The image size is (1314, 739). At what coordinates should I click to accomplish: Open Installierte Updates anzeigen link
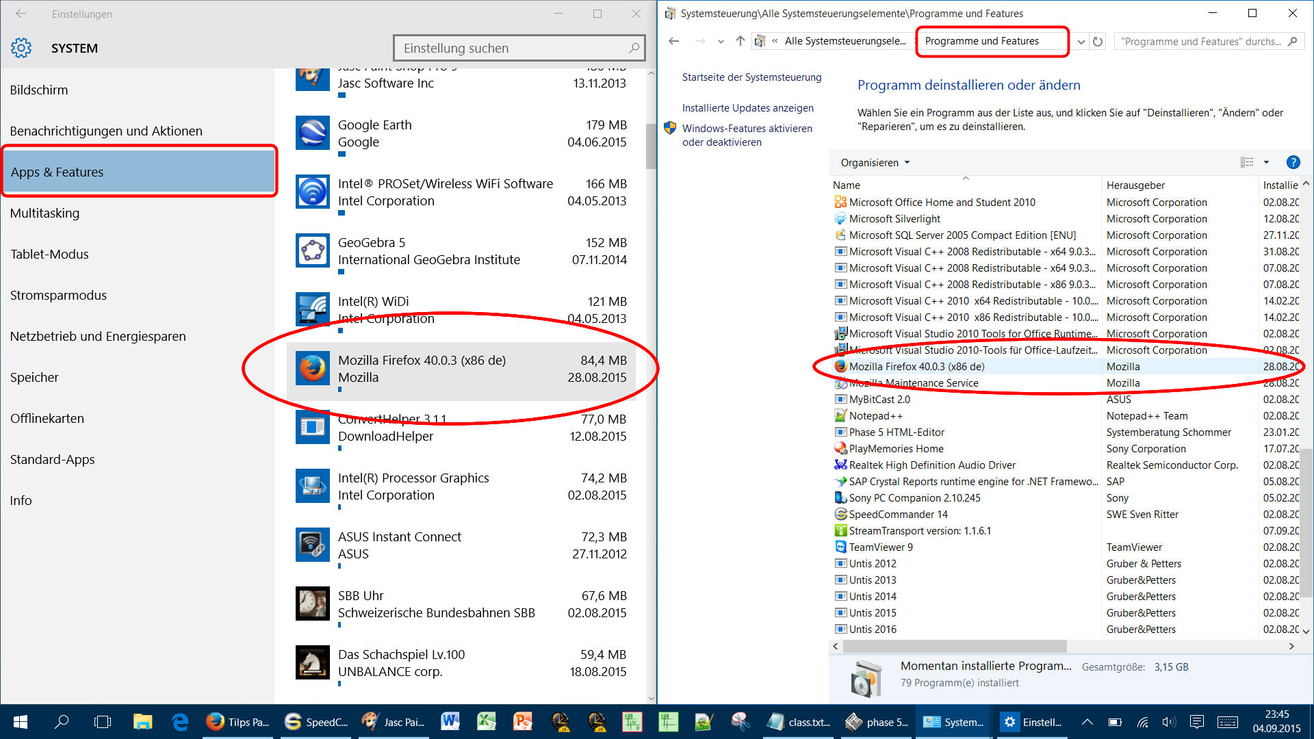747,107
